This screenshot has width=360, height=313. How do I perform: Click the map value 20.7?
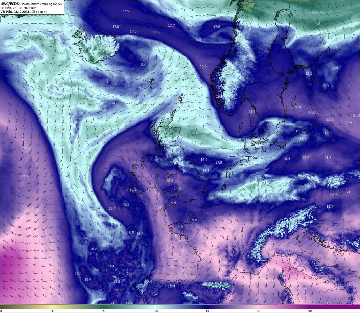(x=112, y=209)
